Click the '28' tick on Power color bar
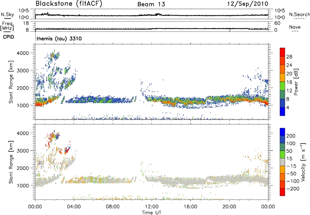 [289, 57]
